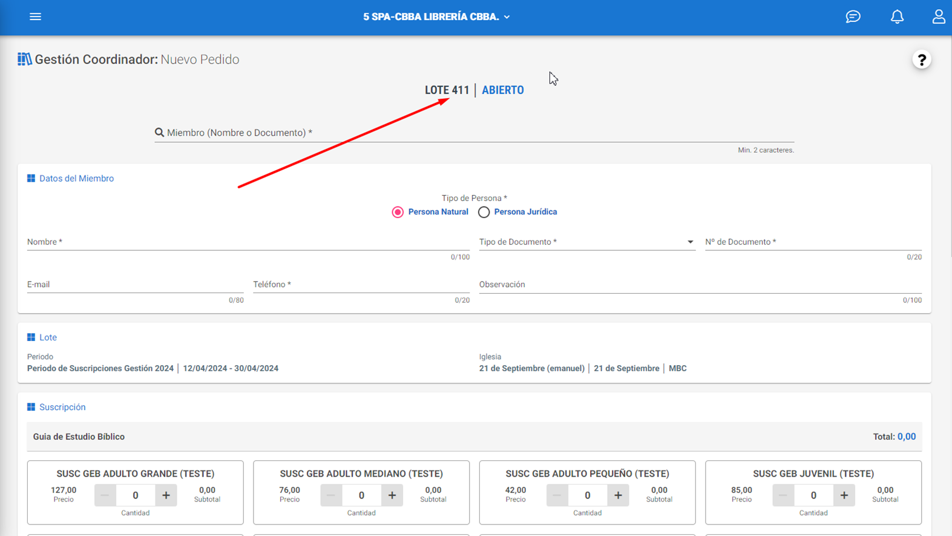Click the search magnifier icon

click(x=159, y=133)
